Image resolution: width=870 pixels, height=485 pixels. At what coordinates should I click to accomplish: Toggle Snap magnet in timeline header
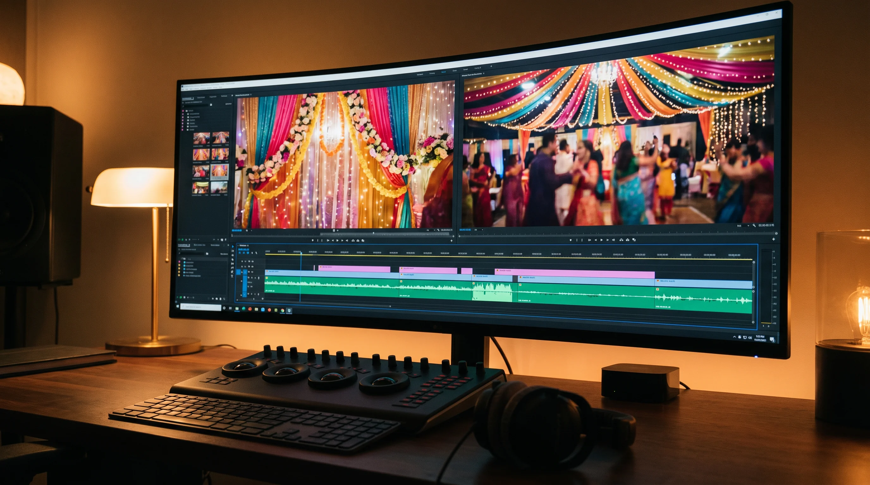coord(244,253)
